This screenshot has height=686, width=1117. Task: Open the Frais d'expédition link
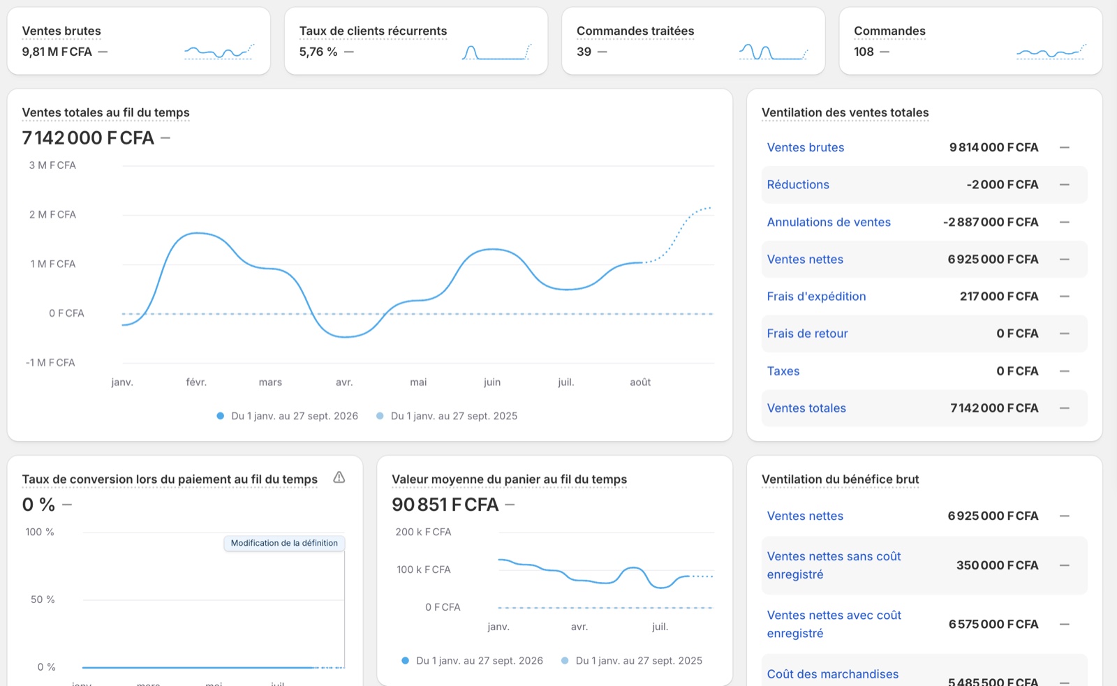tap(816, 296)
